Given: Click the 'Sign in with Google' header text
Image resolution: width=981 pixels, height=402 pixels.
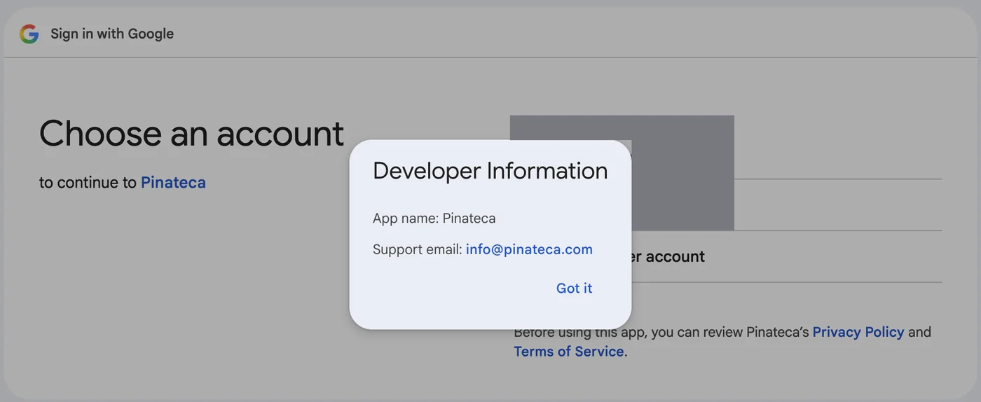Looking at the screenshot, I should (112, 34).
